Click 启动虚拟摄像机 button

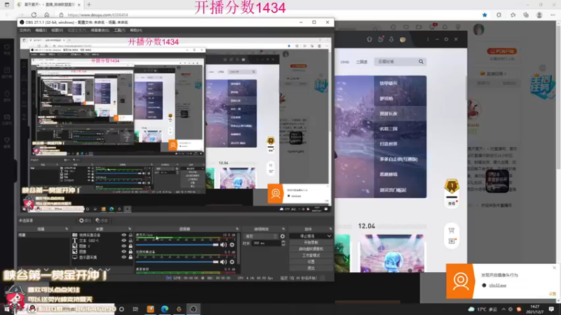coord(311,249)
